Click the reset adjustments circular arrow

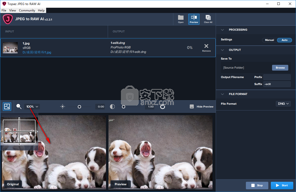(x=163, y=107)
